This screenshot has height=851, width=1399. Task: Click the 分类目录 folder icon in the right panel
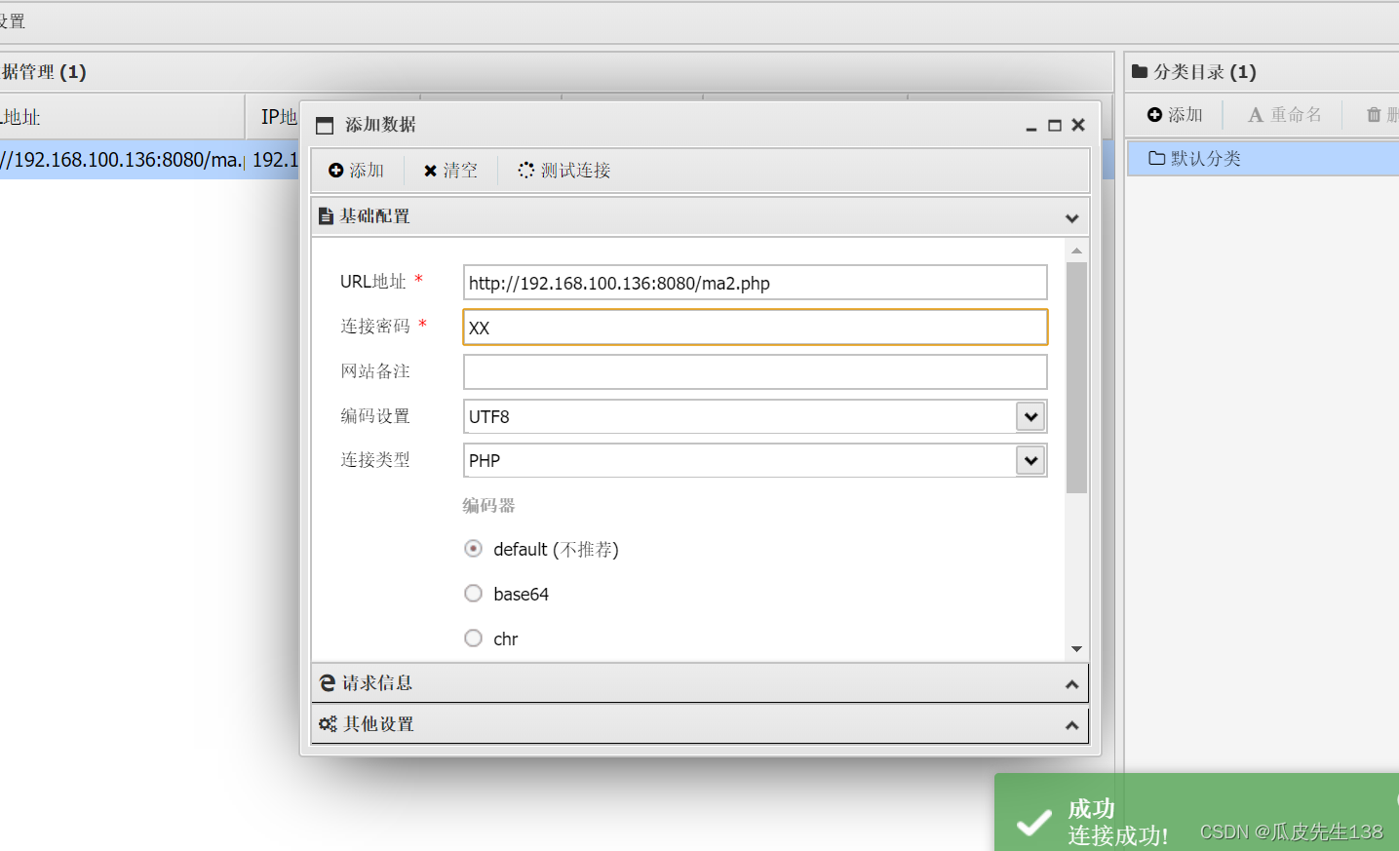(x=1140, y=70)
